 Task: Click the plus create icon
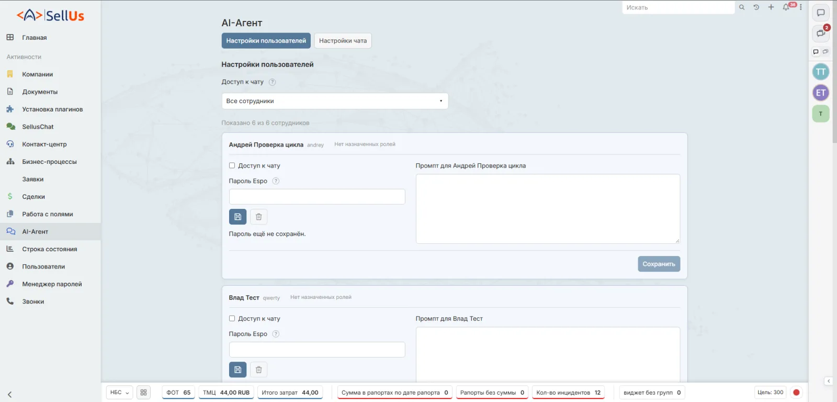[x=771, y=7]
